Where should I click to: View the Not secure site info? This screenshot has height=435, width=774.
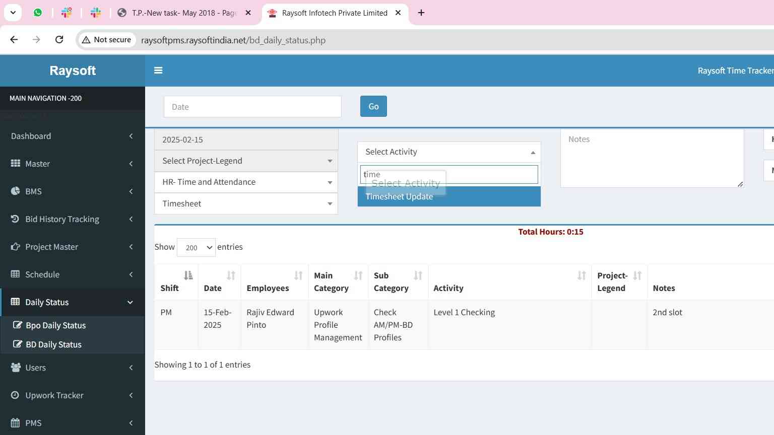[x=107, y=40]
